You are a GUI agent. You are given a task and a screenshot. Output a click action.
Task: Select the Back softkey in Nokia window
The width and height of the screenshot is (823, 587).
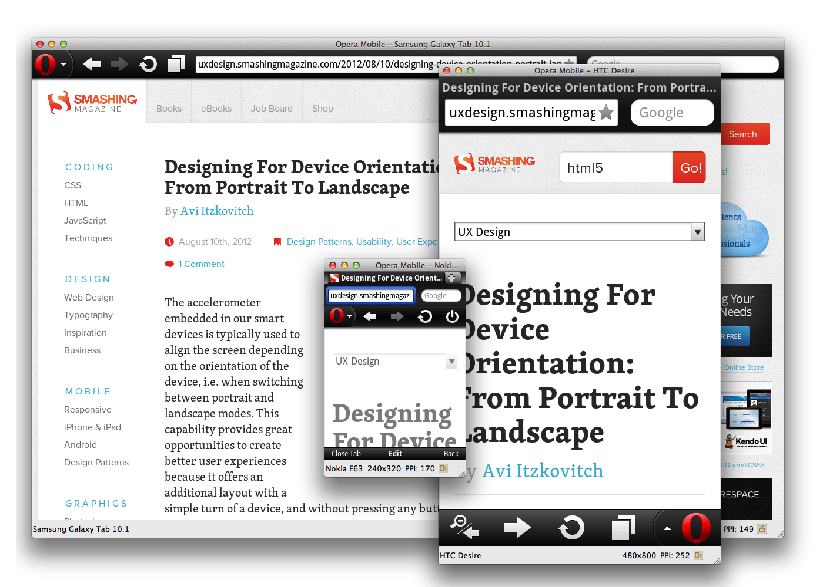[x=451, y=454]
